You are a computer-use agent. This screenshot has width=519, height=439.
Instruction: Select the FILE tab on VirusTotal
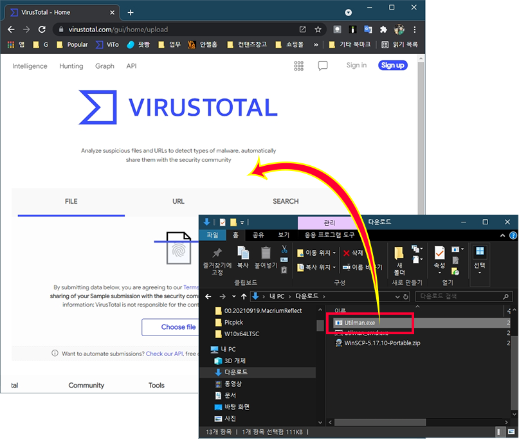(71, 201)
